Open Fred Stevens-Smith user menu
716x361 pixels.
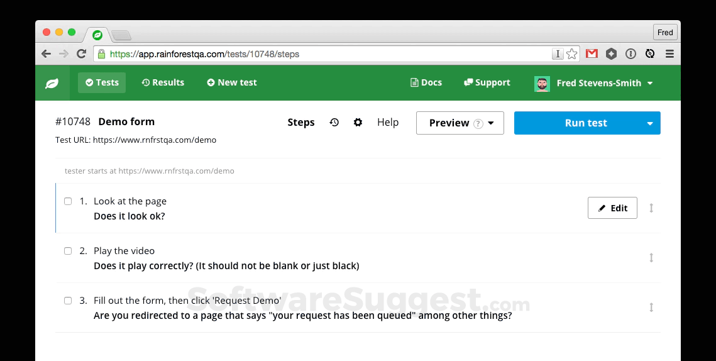[x=594, y=83]
